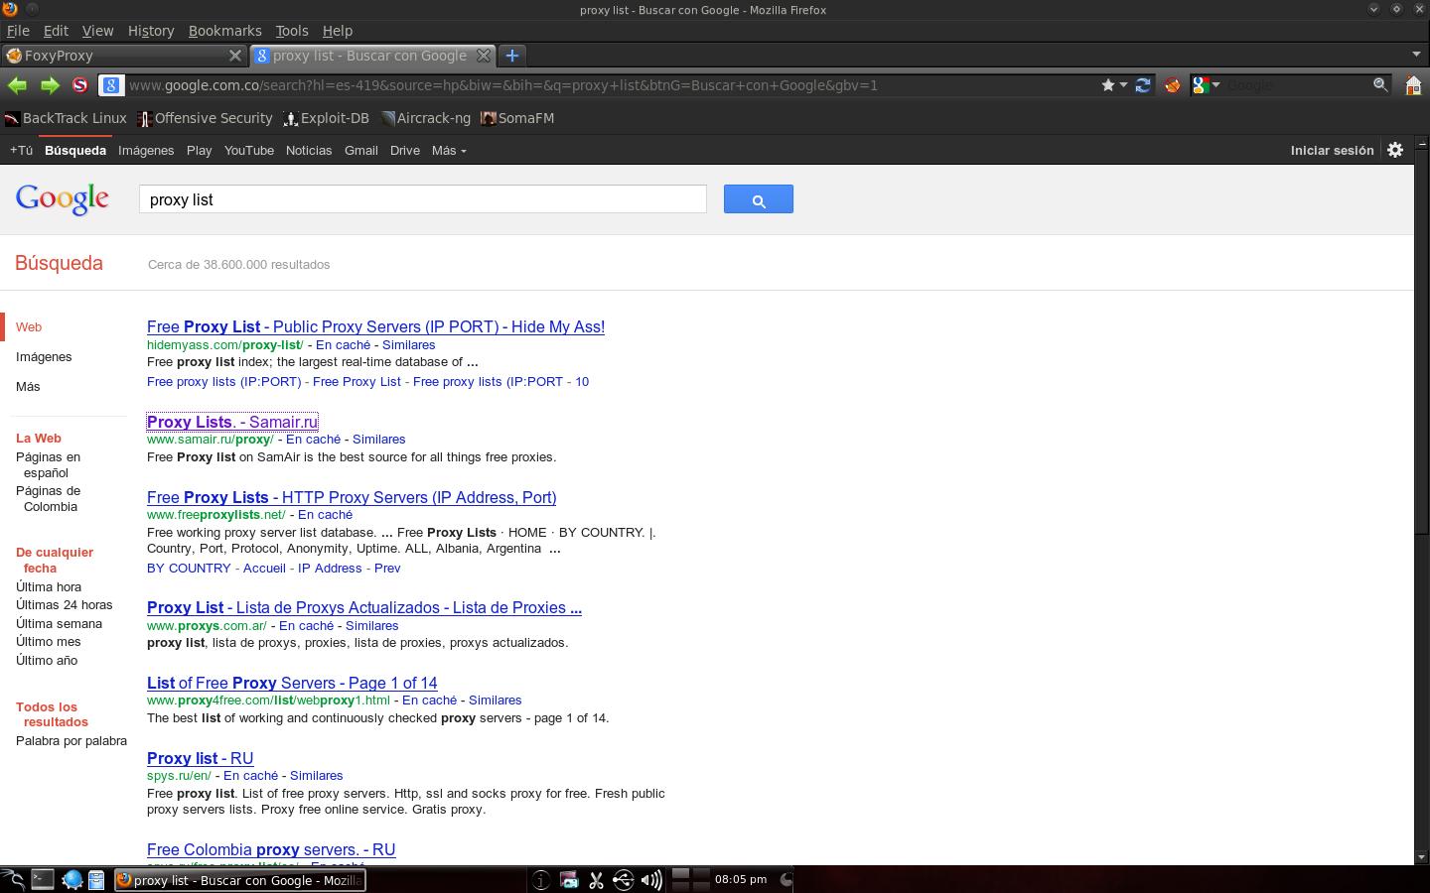Click Iniciar sesión to sign in

point(1332,150)
